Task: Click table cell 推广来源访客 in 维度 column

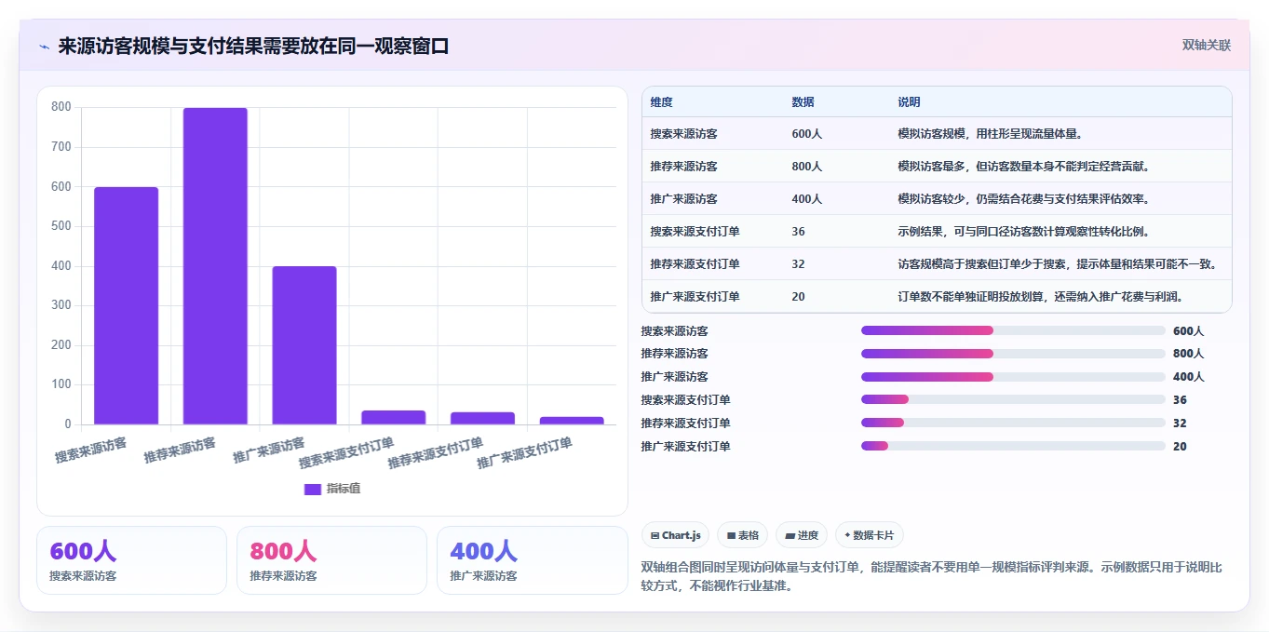Action: [x=683, y=199]
